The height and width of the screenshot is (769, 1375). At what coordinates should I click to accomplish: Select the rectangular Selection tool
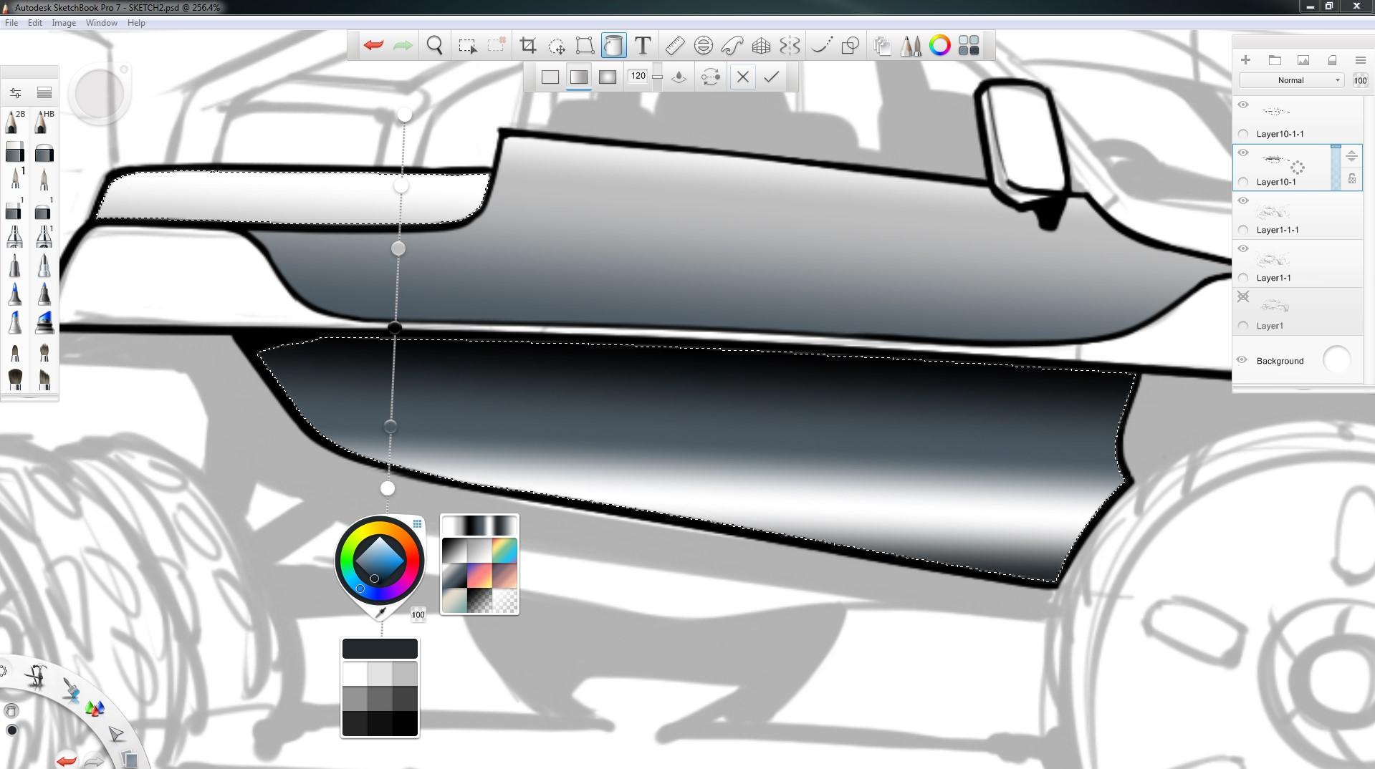(x=467, y=46)
